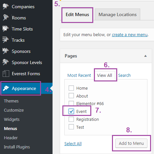Enable the About page checkbox

click(x=71, y=96)
